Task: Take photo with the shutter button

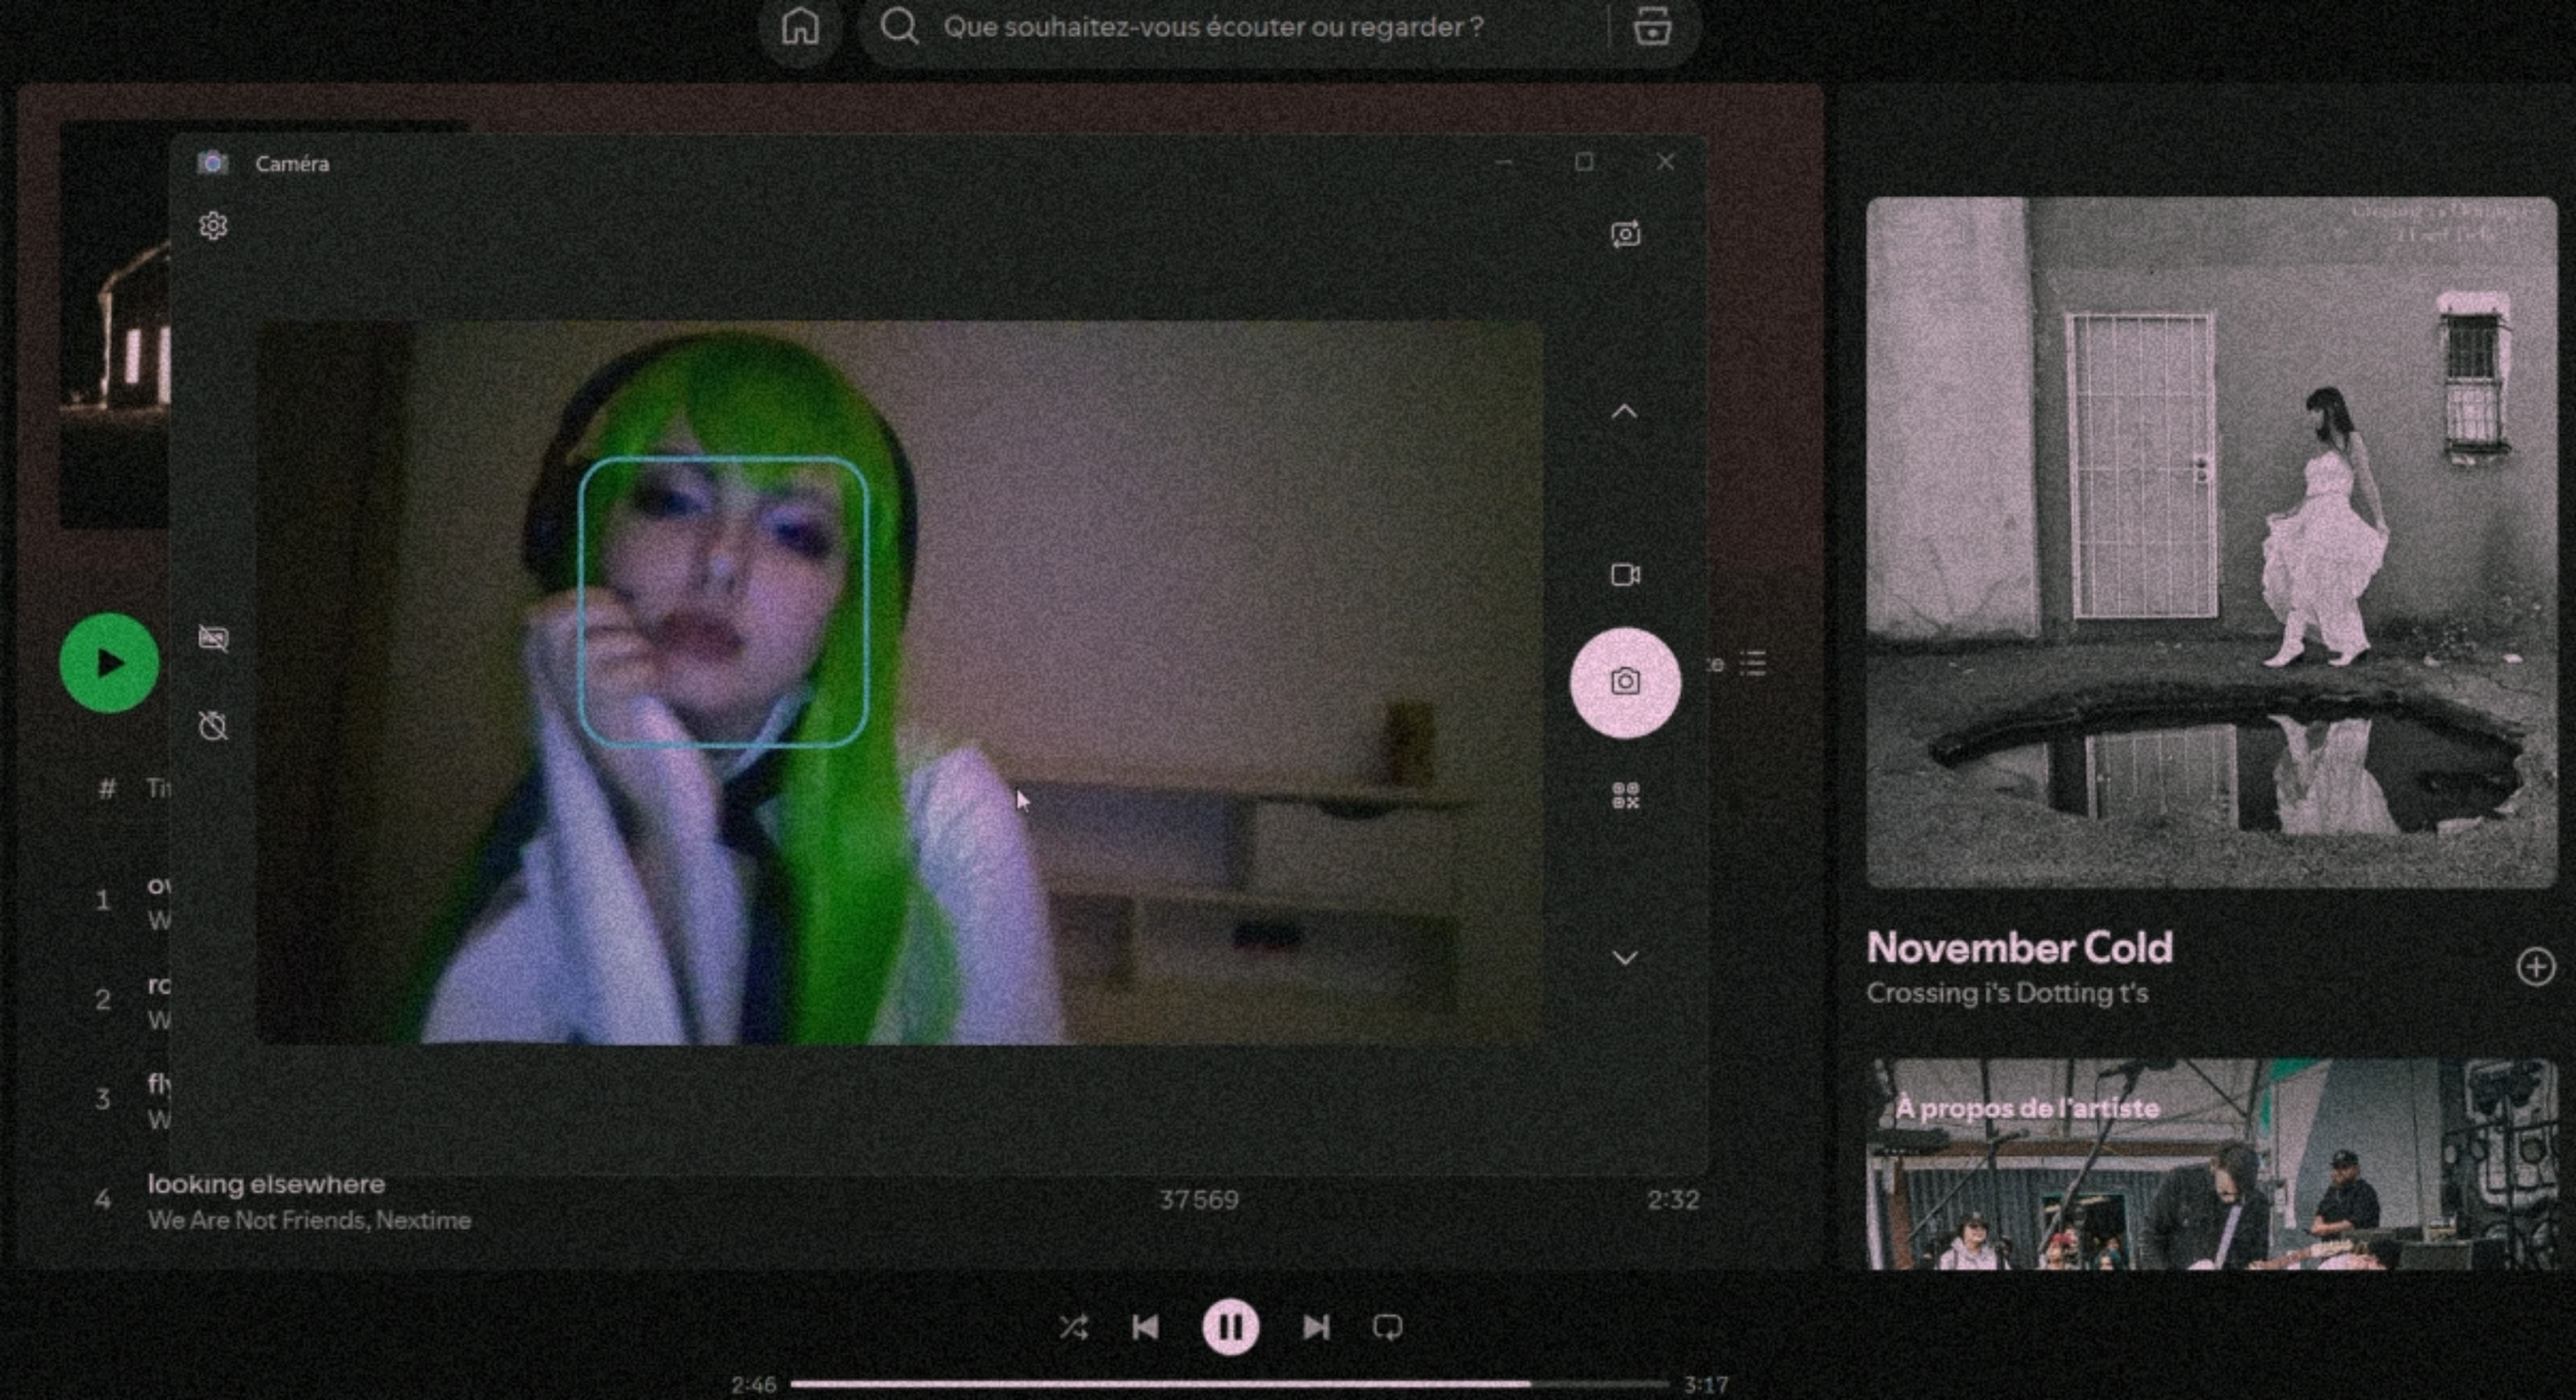Action: coord(1625,682)
